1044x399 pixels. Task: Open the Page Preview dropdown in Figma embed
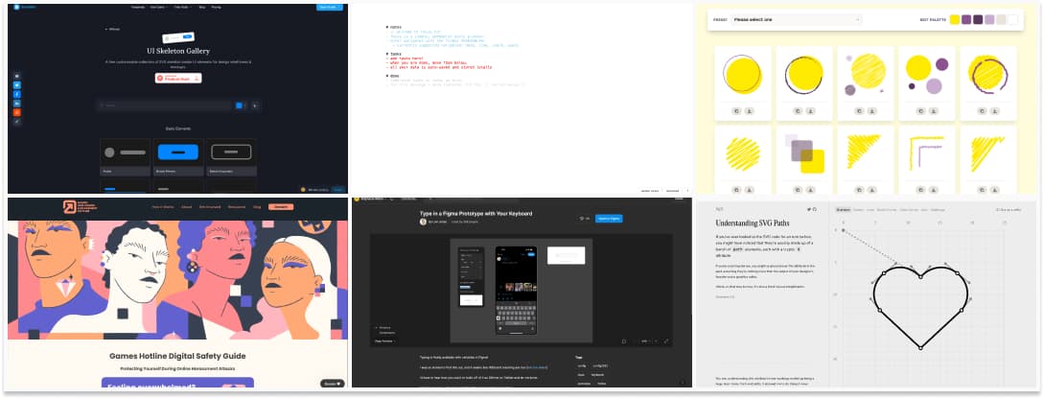click(x=383, y=340)
